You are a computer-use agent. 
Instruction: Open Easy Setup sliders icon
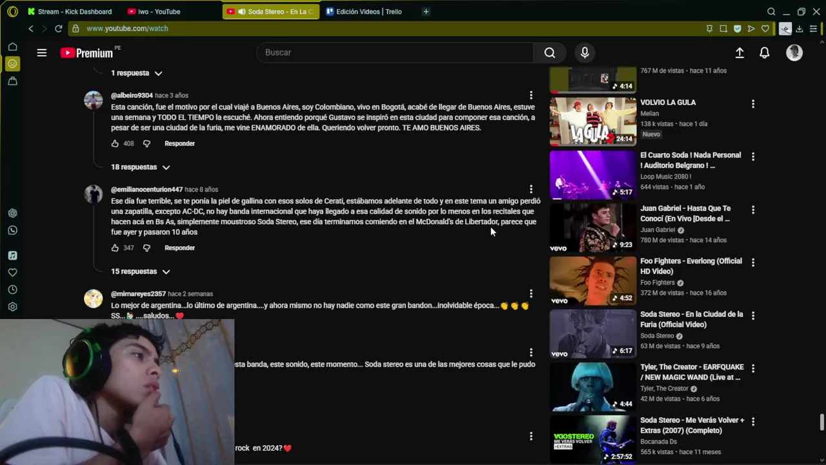pyautogui.click(x=814, y=28)
